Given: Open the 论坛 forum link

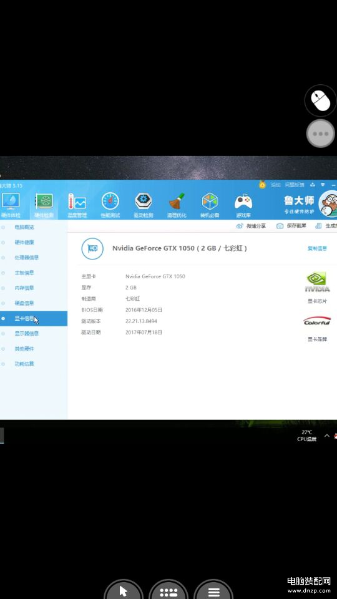Looking at the screenshot, I should click(x=276, y=185).
